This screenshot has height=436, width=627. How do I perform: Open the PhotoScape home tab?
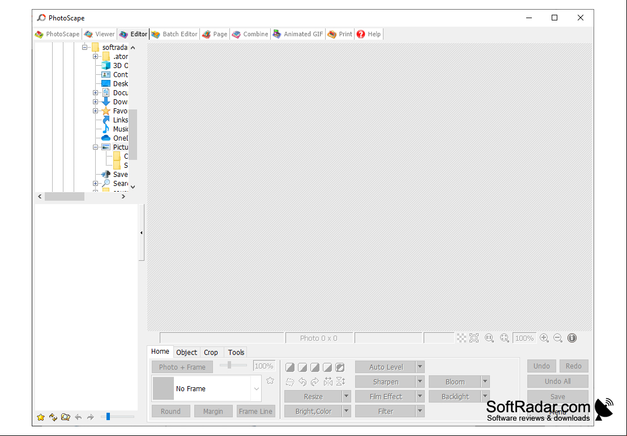58,34
